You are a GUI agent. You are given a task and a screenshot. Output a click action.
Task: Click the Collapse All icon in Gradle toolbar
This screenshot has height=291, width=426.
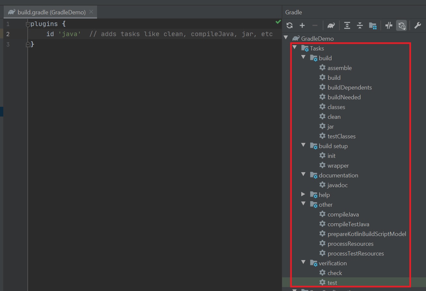click(360, 26)
